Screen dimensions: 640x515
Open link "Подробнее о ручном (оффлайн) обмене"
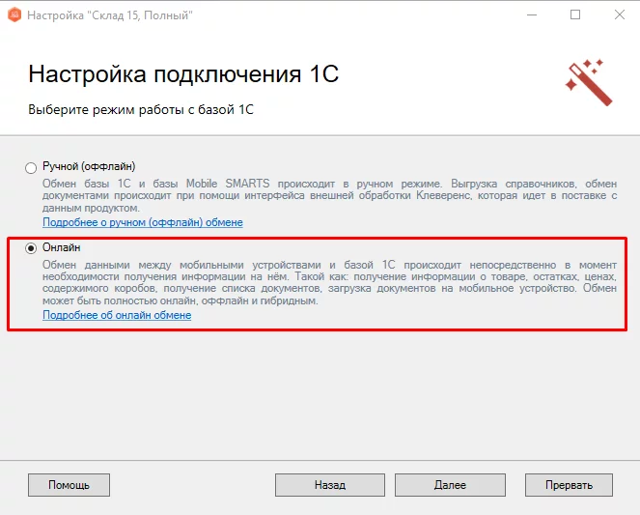tap(143, 222)
